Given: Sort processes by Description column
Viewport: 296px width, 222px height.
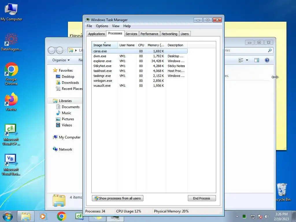Looking at the screenshot, I should tap(177, 45).
